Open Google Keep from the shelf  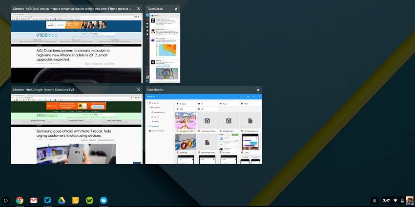76,200
